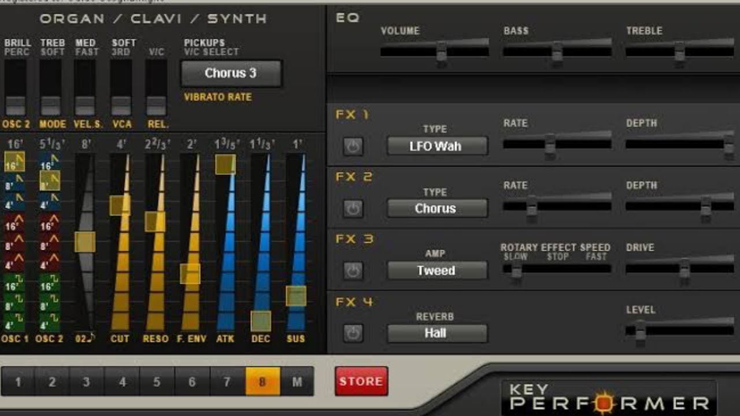Click the FX 1 Depth slider handle
This screenshot has width=740, height=416.
(x=729, y=144)
